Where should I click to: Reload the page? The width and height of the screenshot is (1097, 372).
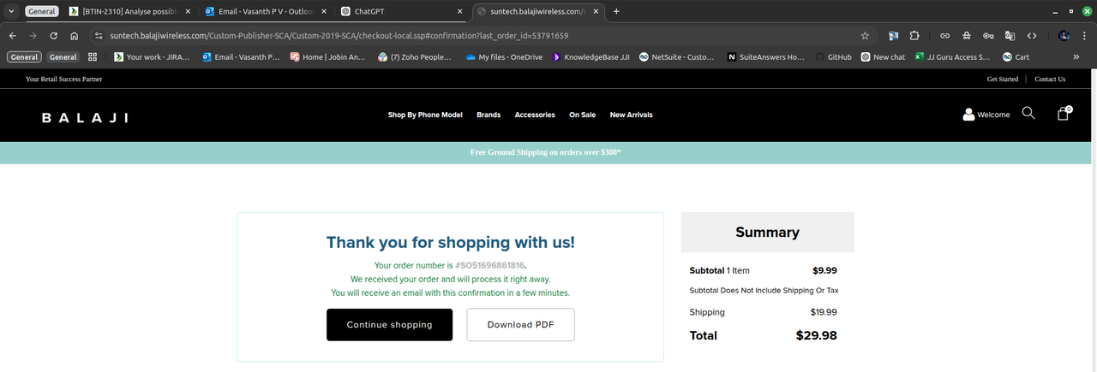54,36
